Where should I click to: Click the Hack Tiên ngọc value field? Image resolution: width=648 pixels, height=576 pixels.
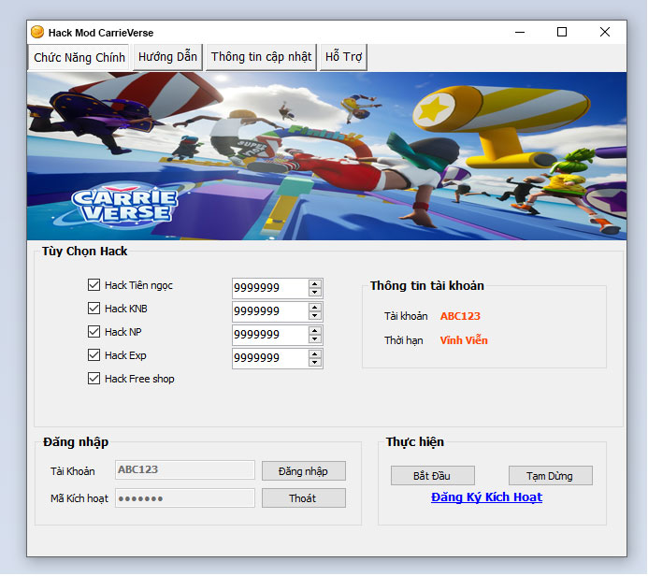(x=270, y=288)
